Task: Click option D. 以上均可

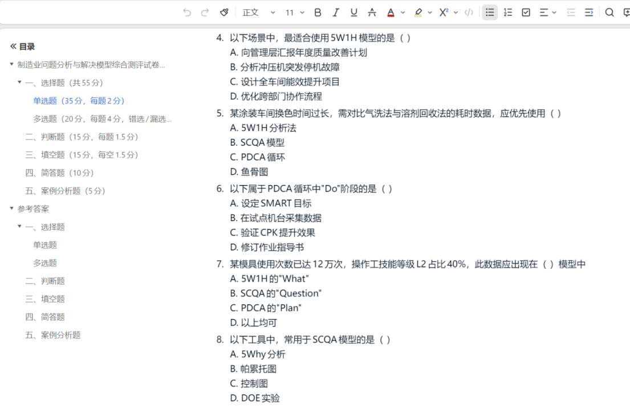Action: click(x=254, y=322)
